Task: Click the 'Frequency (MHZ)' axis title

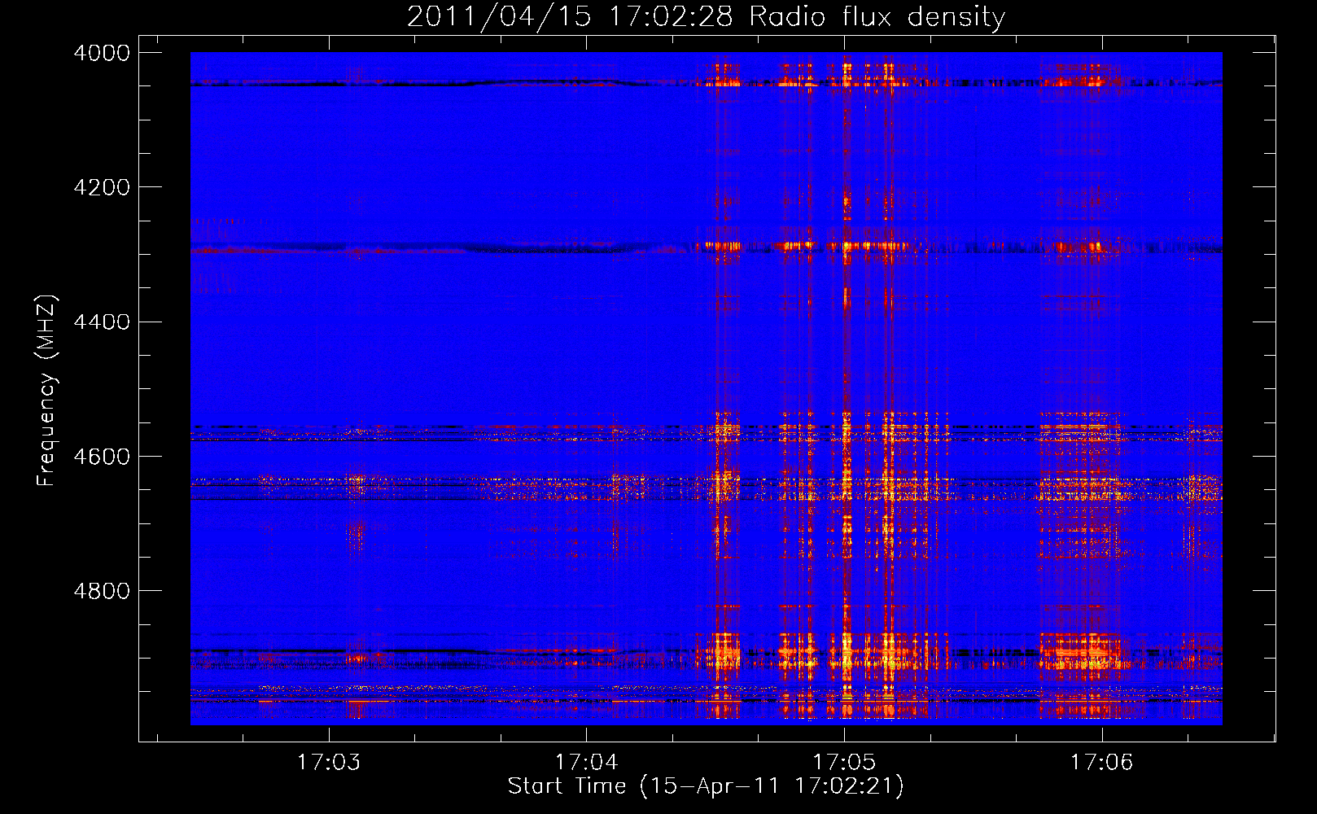Action: coord(47,391)
